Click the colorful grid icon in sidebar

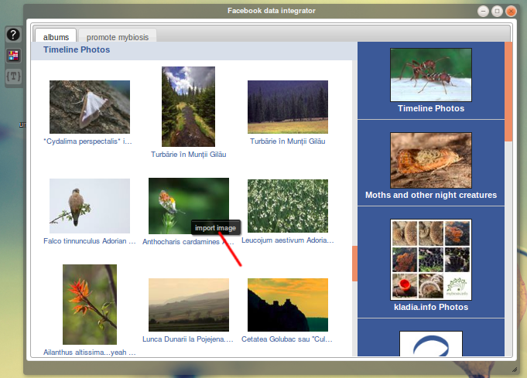point(13,56)
